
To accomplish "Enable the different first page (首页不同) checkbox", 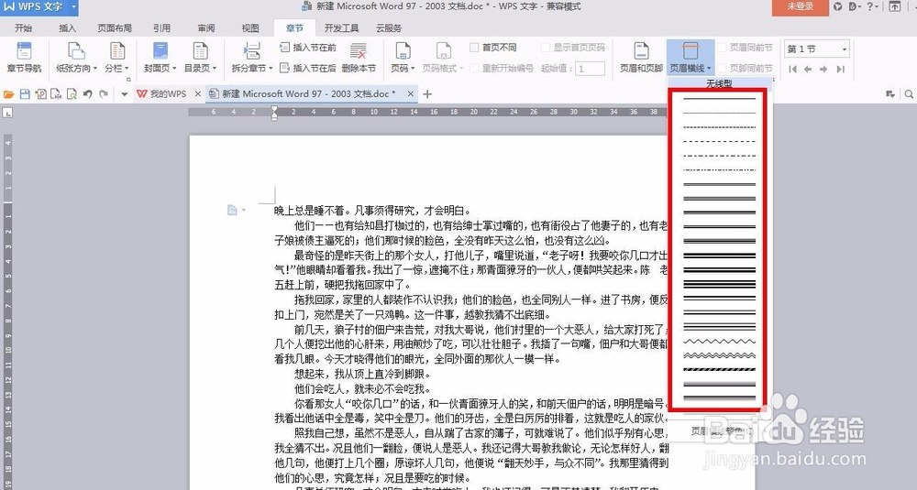I will (474, 48).
